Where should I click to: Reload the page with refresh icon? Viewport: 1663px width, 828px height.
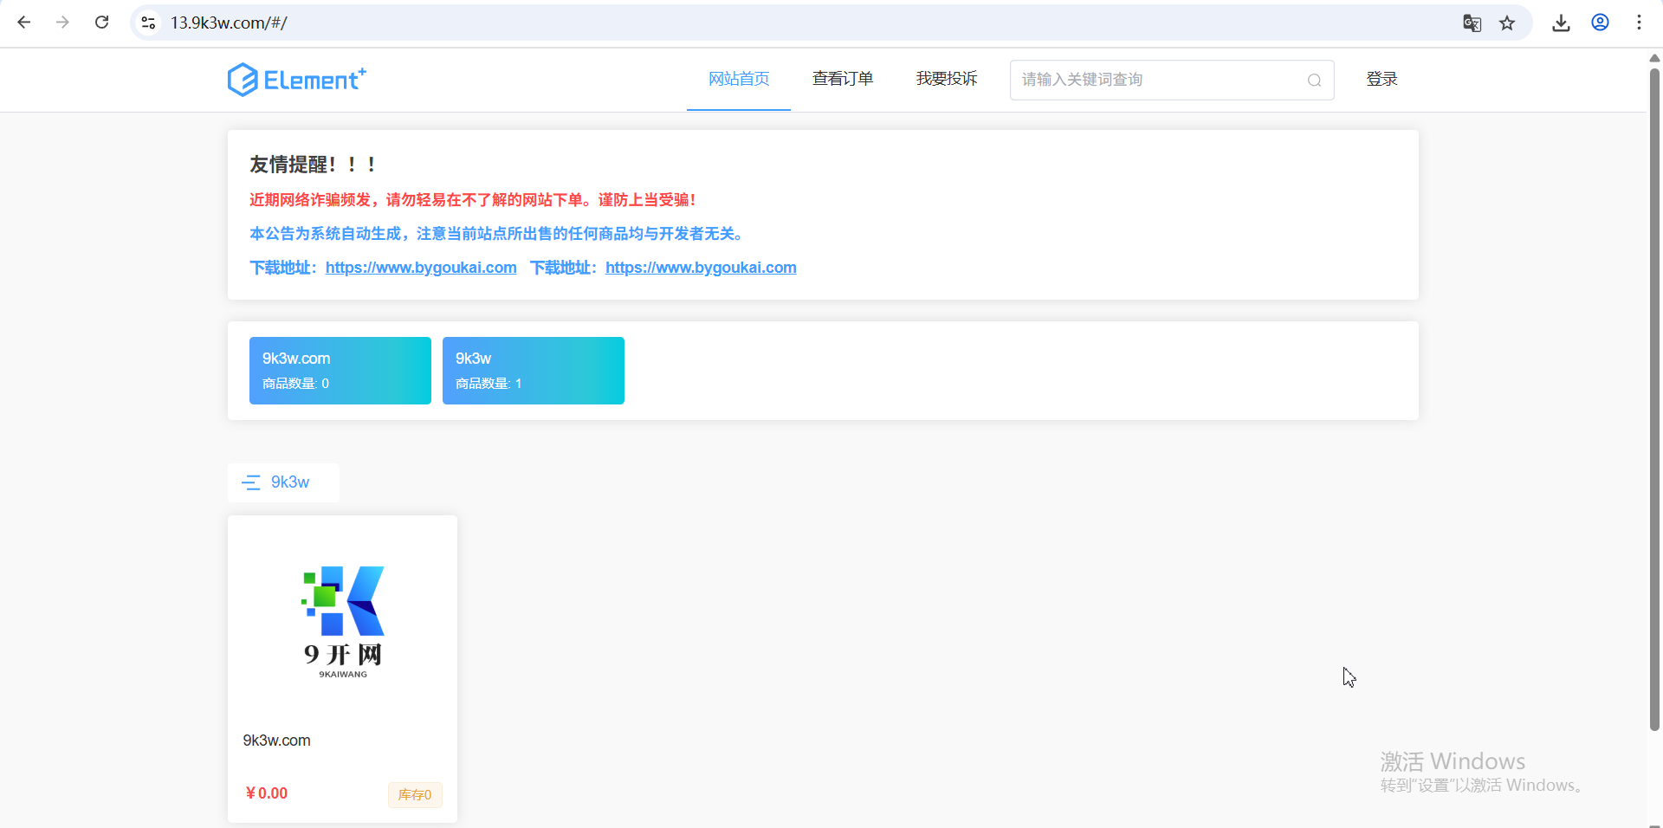pos(101,23)
